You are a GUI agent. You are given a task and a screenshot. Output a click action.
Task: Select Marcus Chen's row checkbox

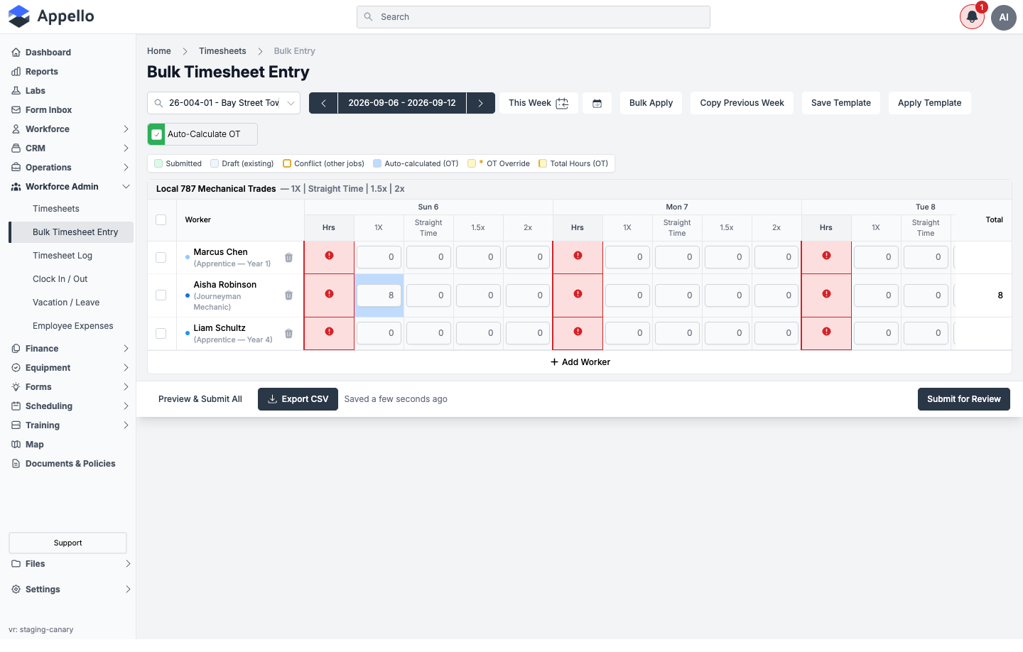(161, 258)
